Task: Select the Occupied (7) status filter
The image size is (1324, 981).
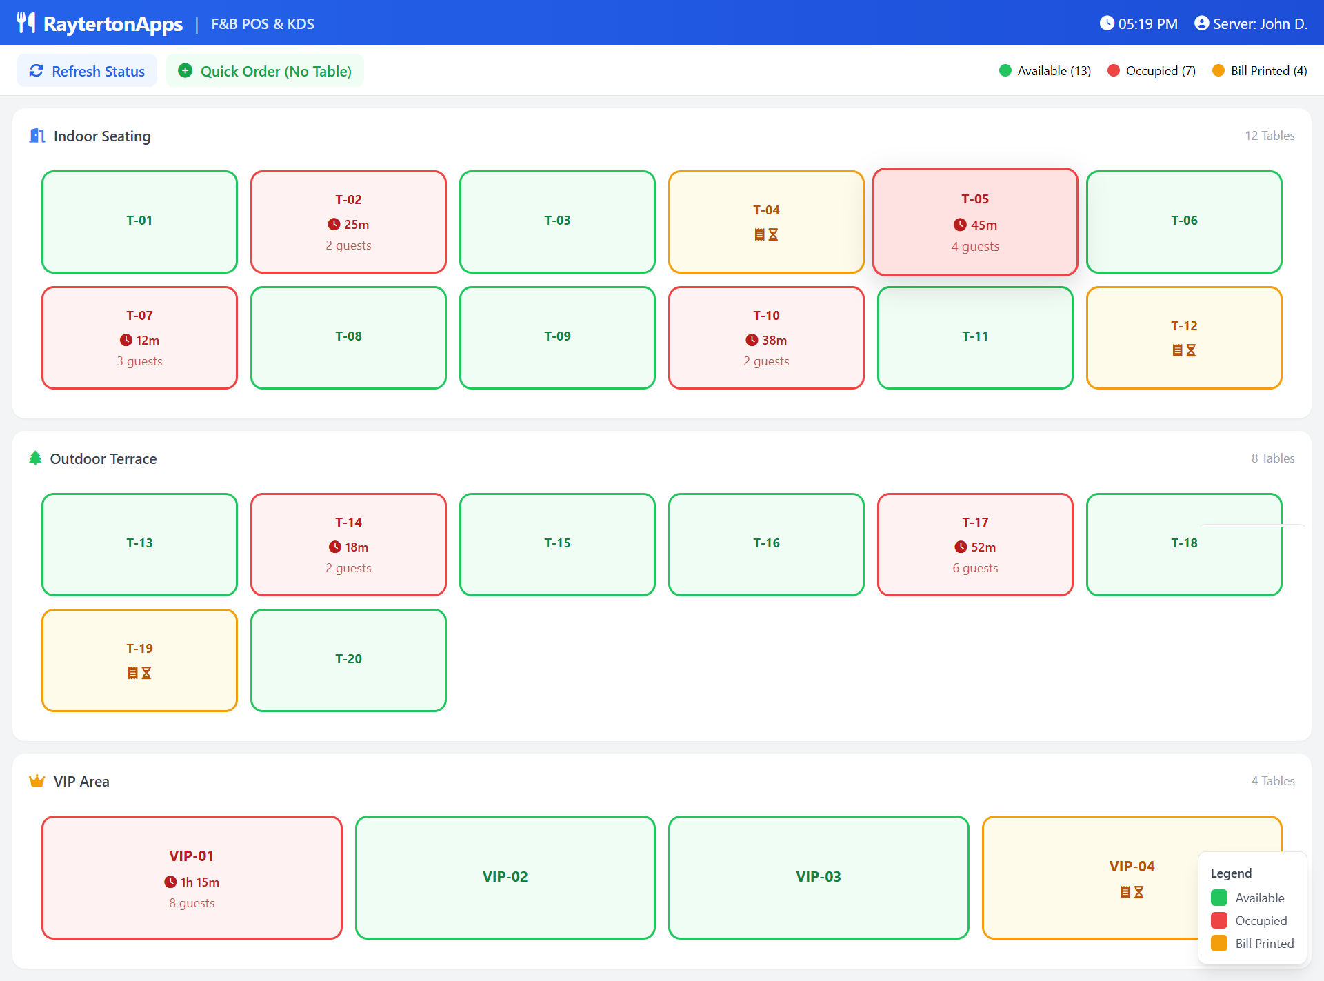Action: tap(1152, 71)
